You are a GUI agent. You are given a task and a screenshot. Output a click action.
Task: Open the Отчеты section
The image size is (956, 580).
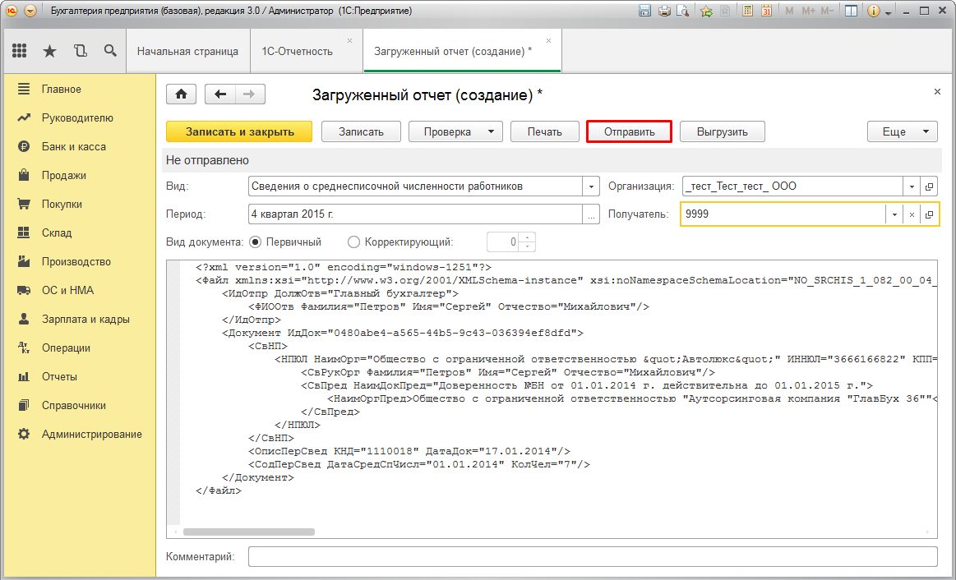(x=79, y=376)
